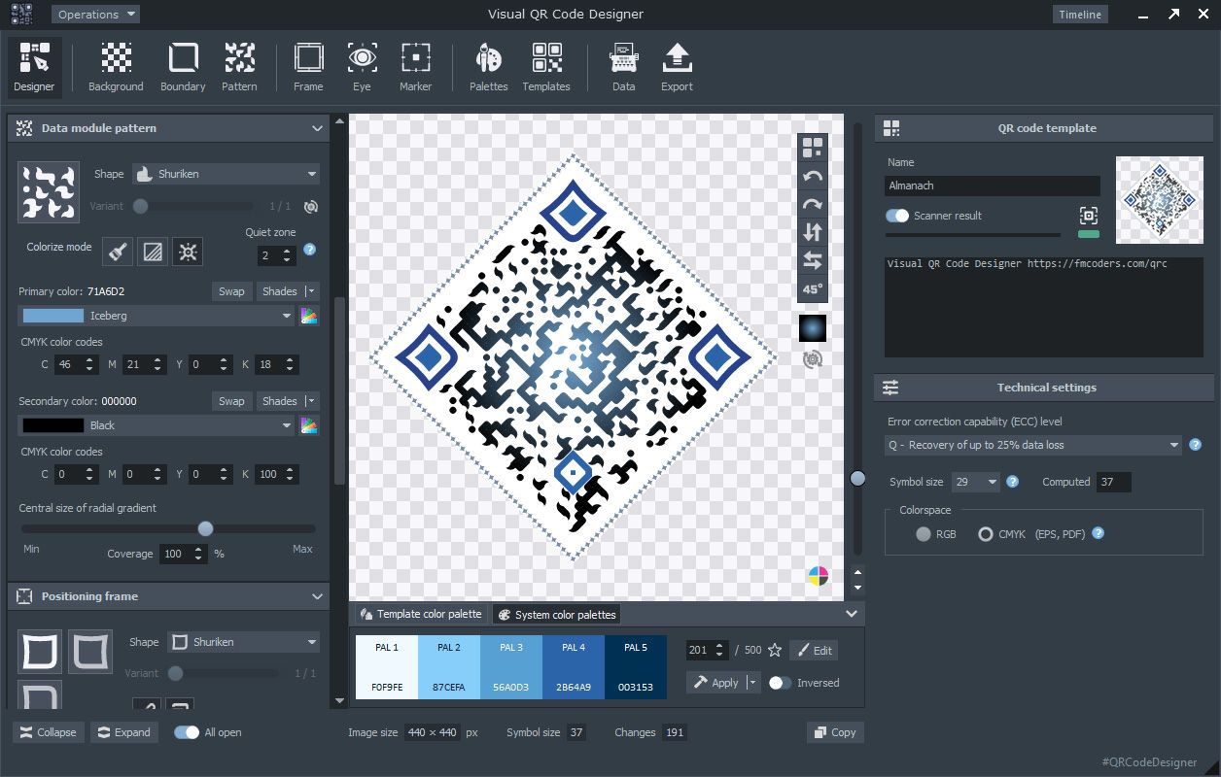Open the Pattern tool
The height and width of the screenshot is (777, 1221).
point(239,67)
